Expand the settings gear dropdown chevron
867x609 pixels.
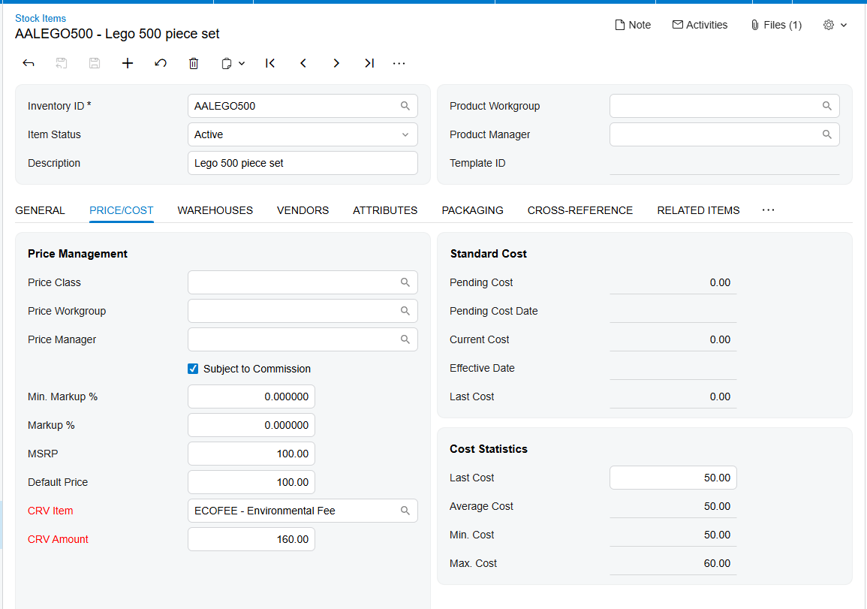point(844,25)
